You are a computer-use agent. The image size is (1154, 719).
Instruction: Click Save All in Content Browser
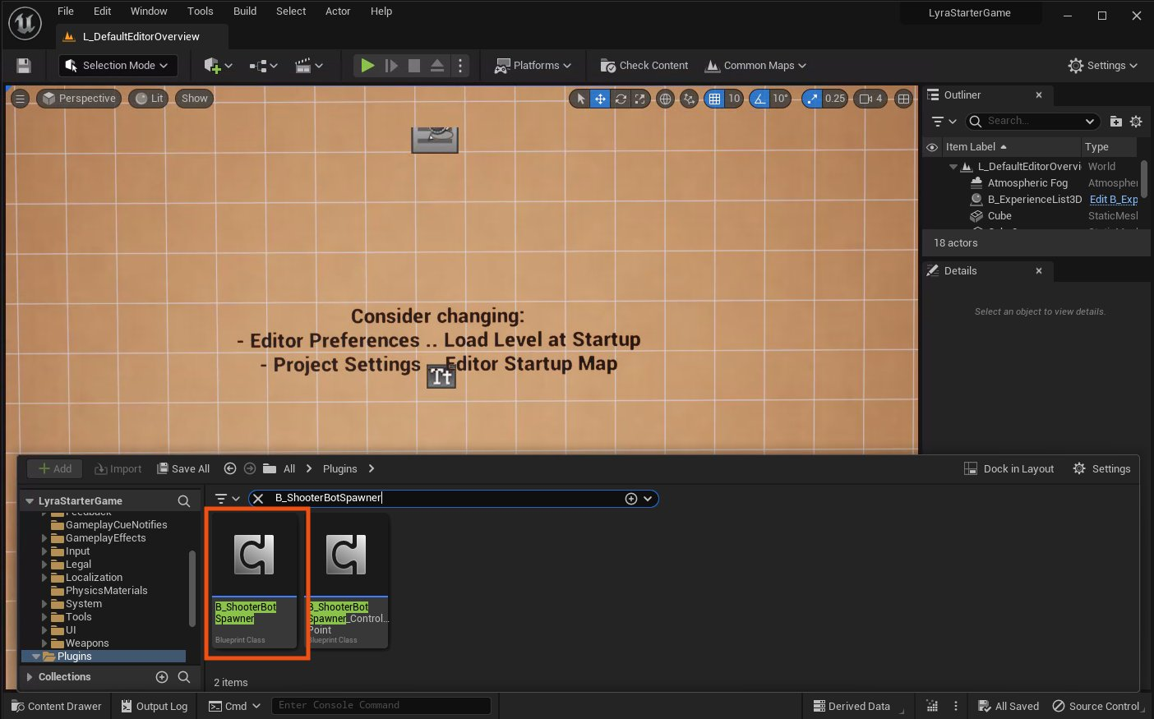tap(183, 468)
